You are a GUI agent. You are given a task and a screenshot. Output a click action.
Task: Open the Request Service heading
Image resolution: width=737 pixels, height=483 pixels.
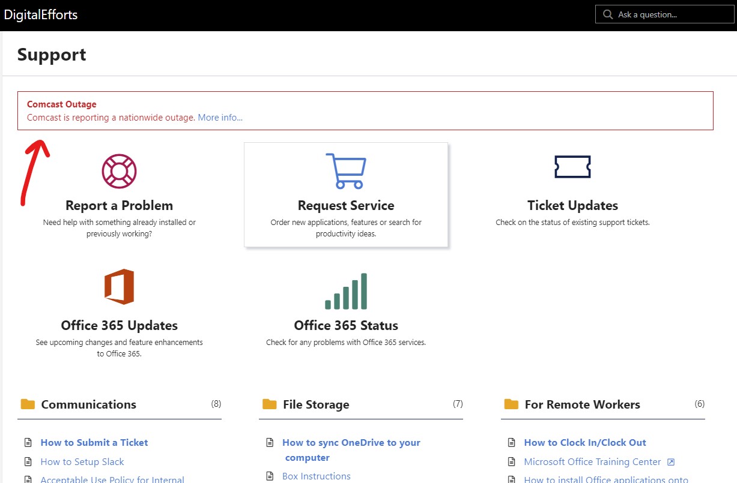[346, 205]
